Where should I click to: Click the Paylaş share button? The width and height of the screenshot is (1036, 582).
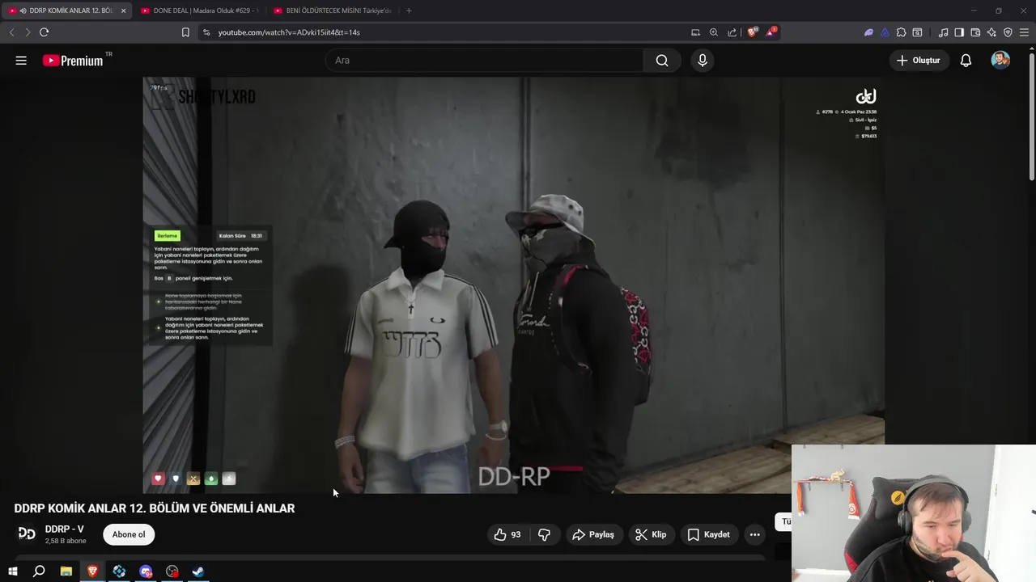pos(593,534)
